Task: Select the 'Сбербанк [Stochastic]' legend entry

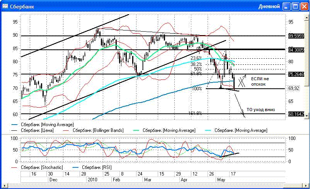Action: (x=37, y=167)
